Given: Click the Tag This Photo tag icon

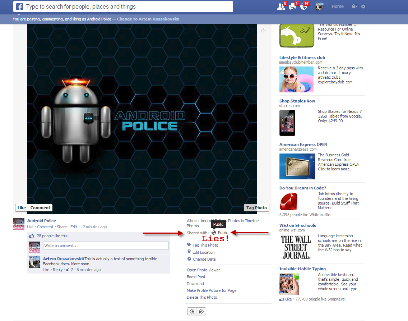Looking at the screenshot, I should click(189, 245).
